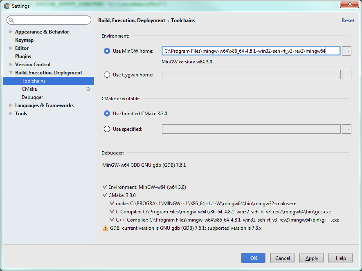Click the CMake 3.3.0 check mark icon

tap(105, 195)
